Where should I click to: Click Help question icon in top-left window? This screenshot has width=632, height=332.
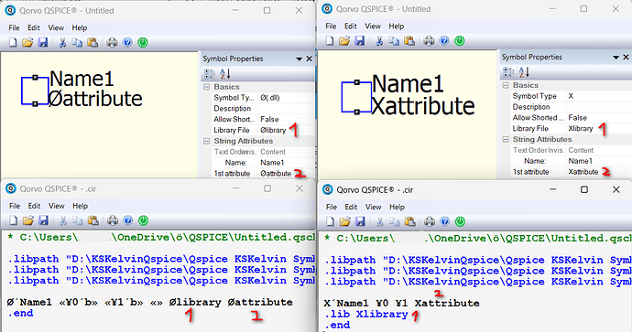click(x=127, y=42)
